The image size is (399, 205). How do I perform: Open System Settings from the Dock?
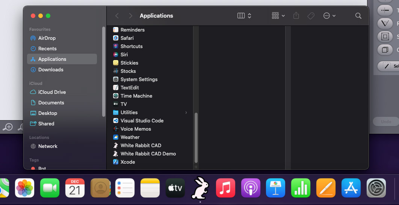point(376,188)
